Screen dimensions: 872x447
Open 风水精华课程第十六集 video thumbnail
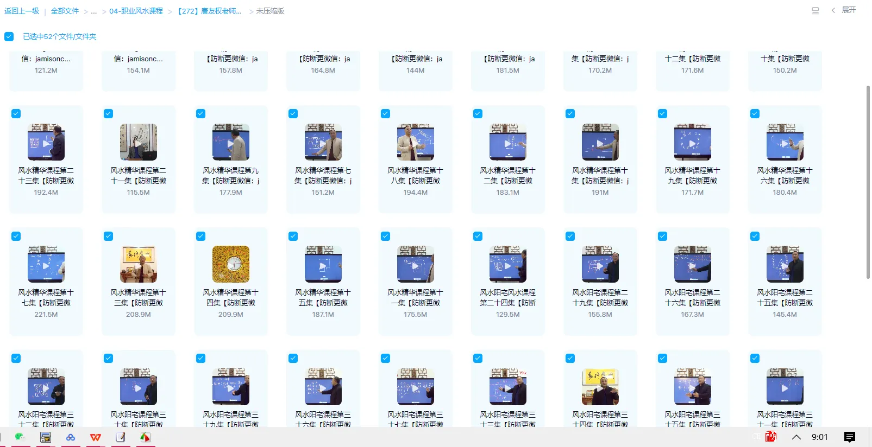coord(785,142)
